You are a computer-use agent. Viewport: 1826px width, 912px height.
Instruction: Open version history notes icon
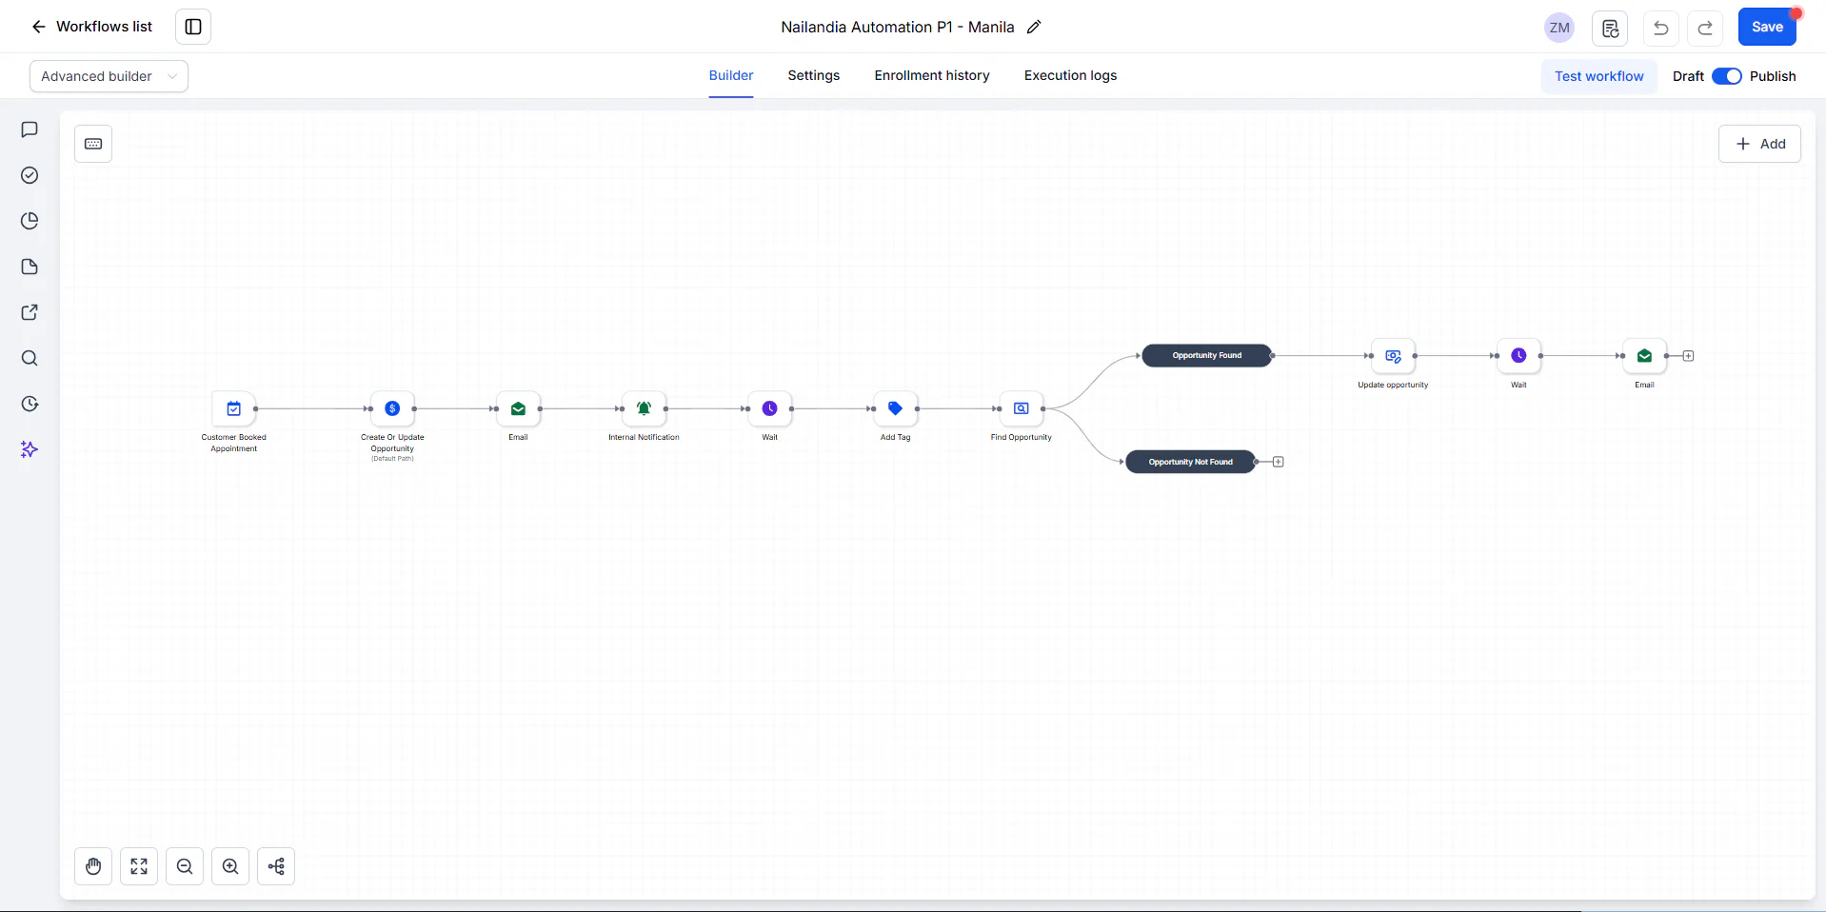[1610, 28]
